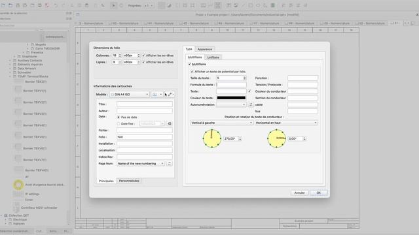This screenshot has height=235, width=419.
Task: Switch to the Apparence tab
Action: coord(205,50)
